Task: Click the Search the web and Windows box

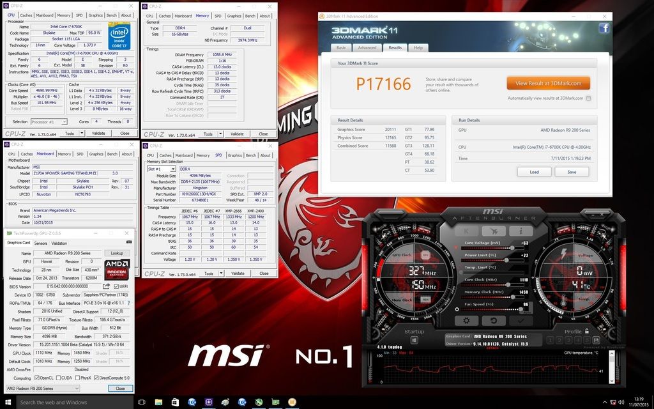Action: pos(75,403)
